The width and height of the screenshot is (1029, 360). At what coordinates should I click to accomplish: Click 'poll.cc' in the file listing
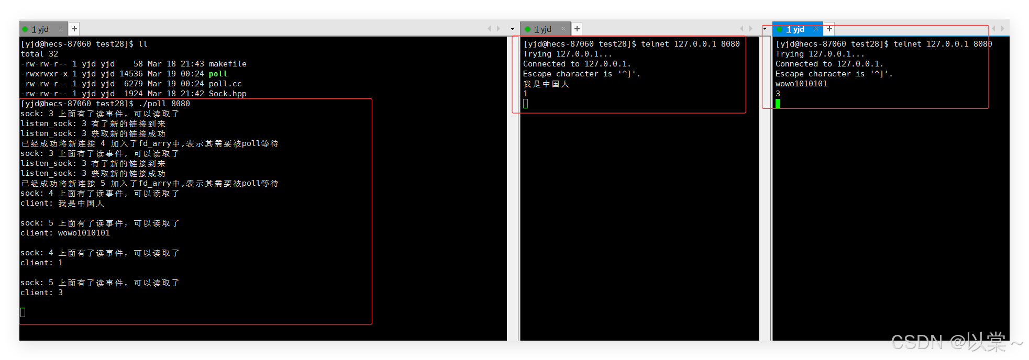(x=225, y=84)
